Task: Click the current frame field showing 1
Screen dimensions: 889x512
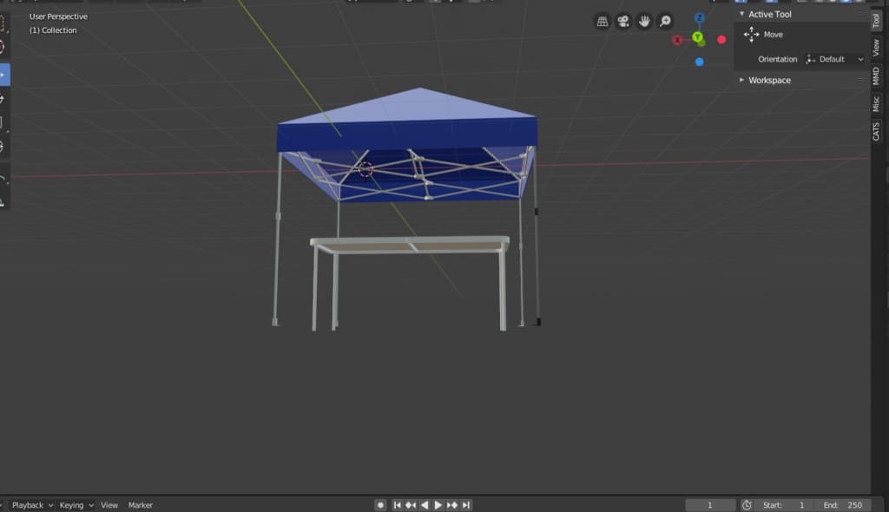Action: (710, 505)
